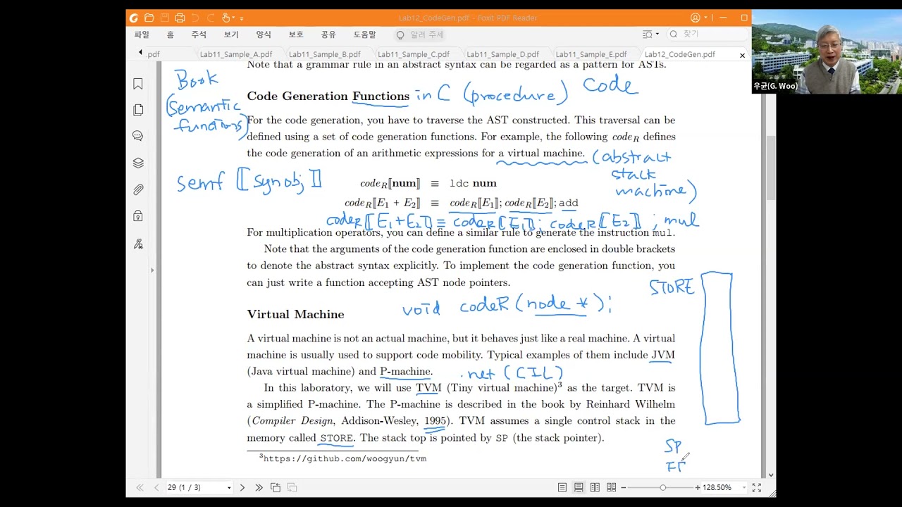Switch to the 홈 tab

point(171,35)
